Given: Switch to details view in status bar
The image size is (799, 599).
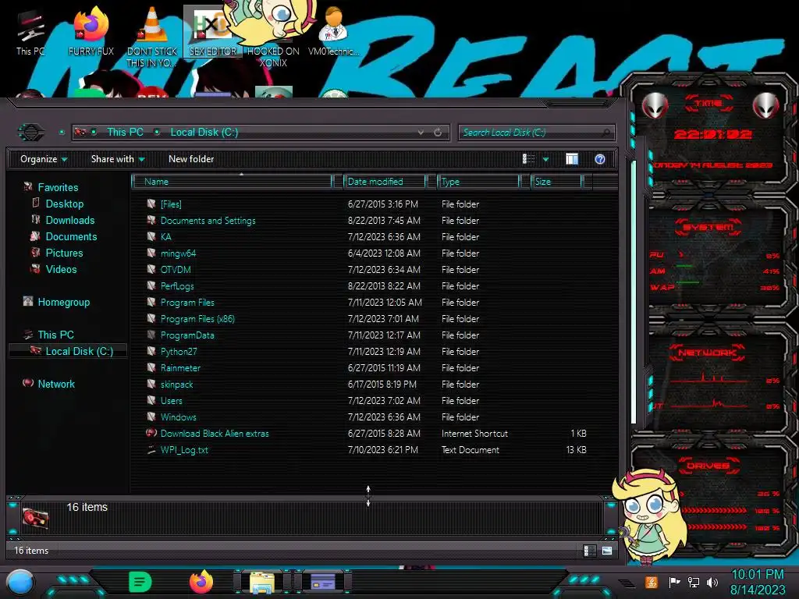Looking at the screenshot, I should pyautogui.click(x=590, y=551).
